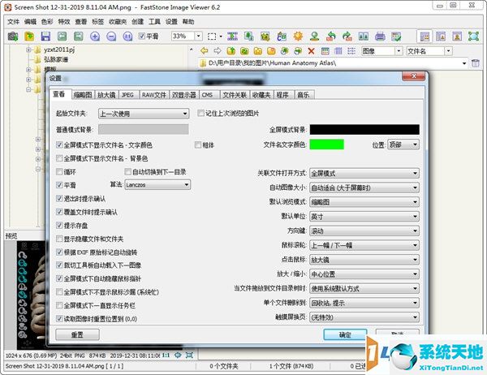The width and height of the screenshot is (487, 375).
Task: Click the compare images icon next to the printer
Action: (x=364, y=37)
